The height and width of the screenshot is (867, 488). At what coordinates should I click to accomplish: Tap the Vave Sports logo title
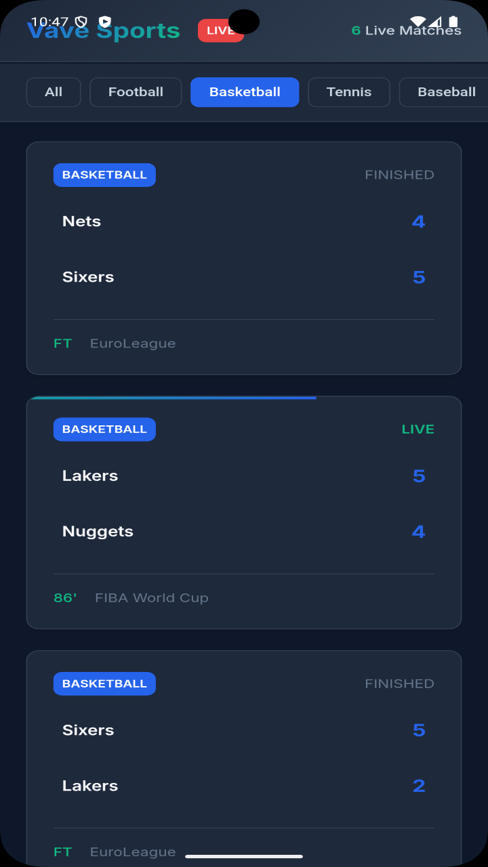tap(104, 30)
